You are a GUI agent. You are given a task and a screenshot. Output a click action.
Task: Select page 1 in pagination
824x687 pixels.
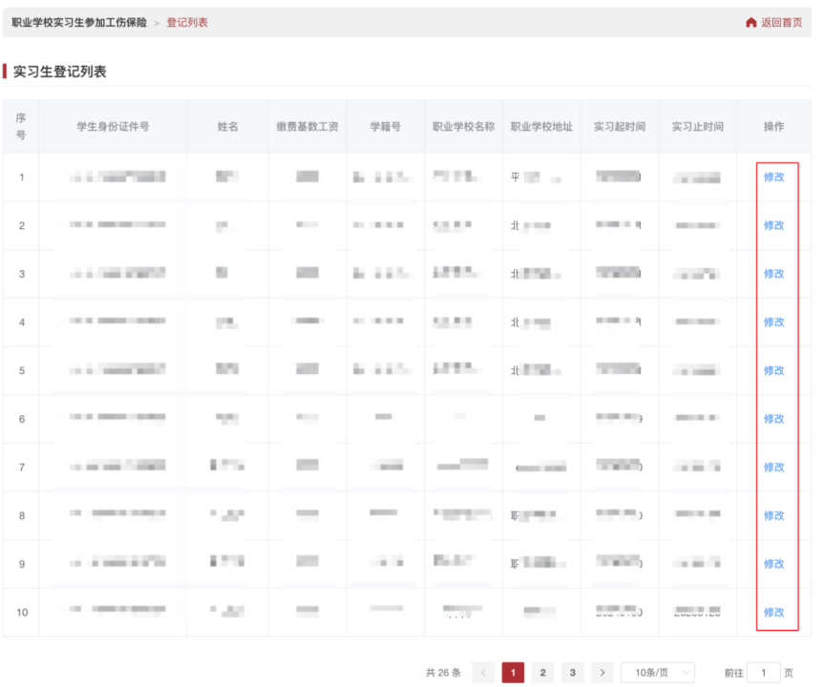pos(514,673)
